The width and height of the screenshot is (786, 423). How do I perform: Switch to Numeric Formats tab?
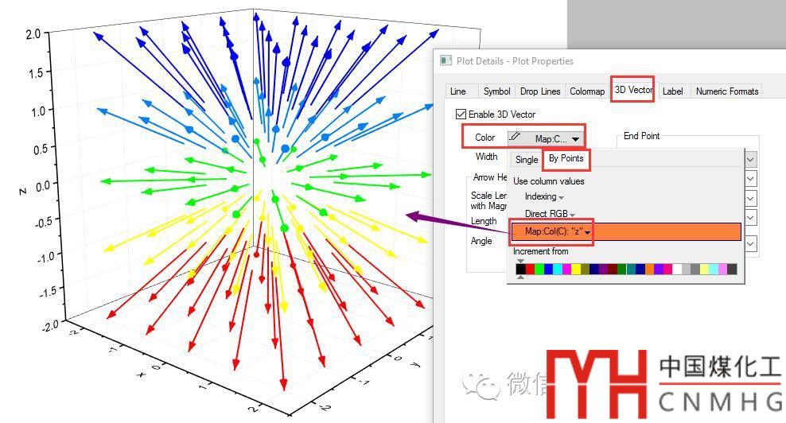726,91
